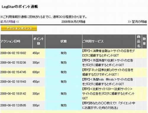Click the 数量 column header
This screenshot has width=148, height=113.
coord(144,41)
